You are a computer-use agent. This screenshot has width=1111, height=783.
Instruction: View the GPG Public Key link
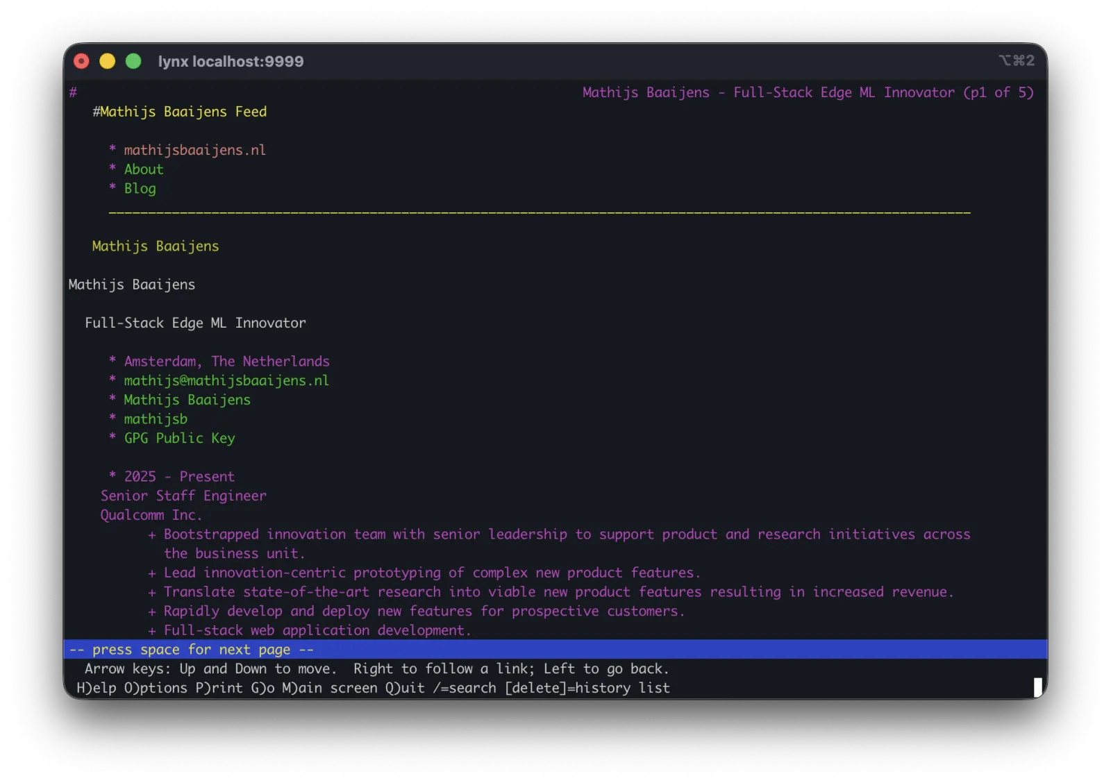pyautogui.click(x=179, y=438)
